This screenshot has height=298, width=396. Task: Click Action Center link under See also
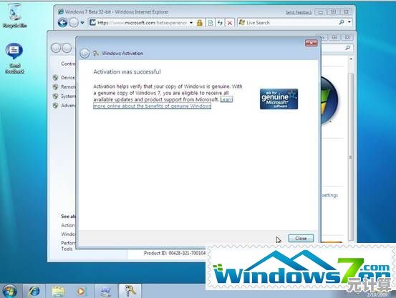click(68, 225)
